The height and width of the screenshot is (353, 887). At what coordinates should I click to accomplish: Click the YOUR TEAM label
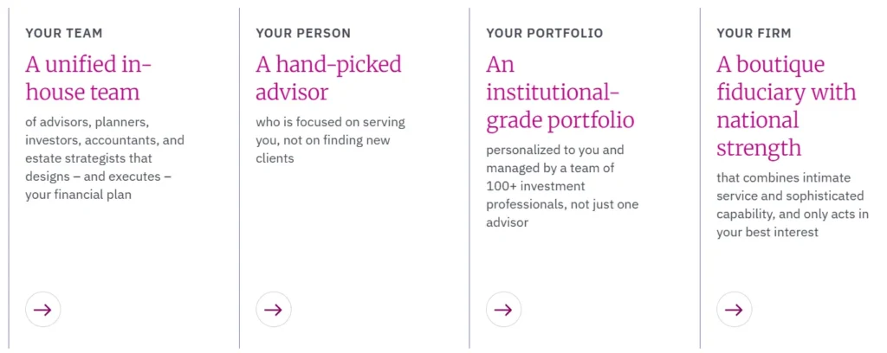(64, 33)
